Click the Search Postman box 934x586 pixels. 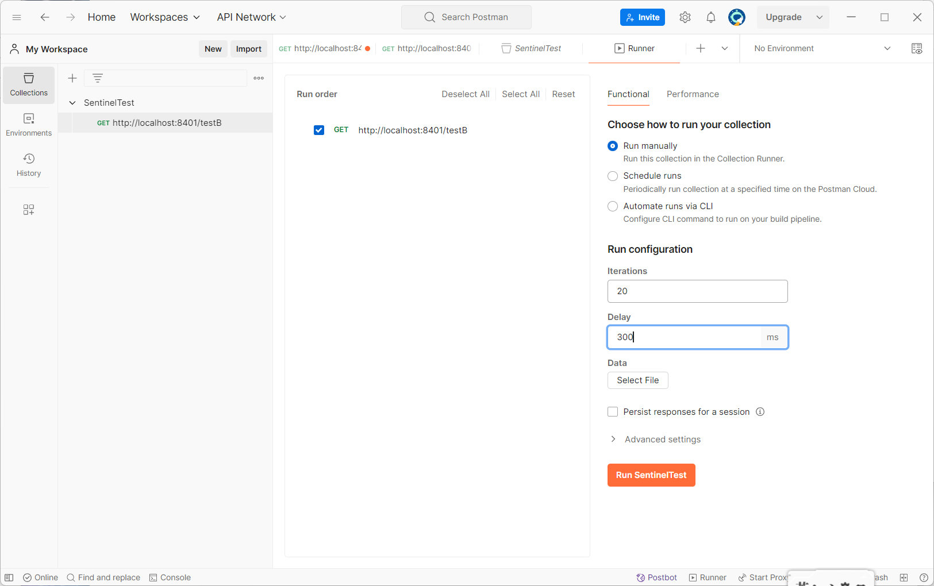point(466,17)
